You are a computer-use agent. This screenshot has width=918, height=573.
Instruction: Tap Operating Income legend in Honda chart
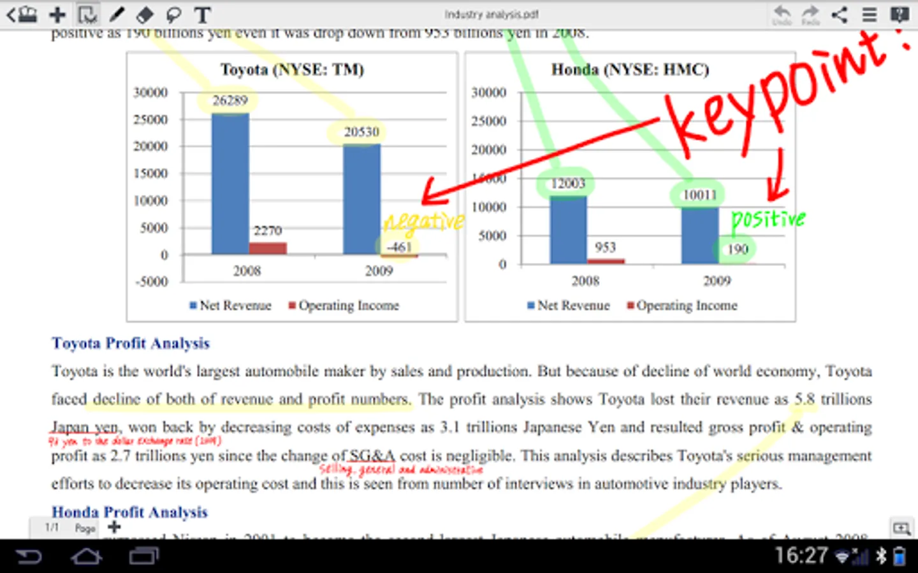pos(681,306)
